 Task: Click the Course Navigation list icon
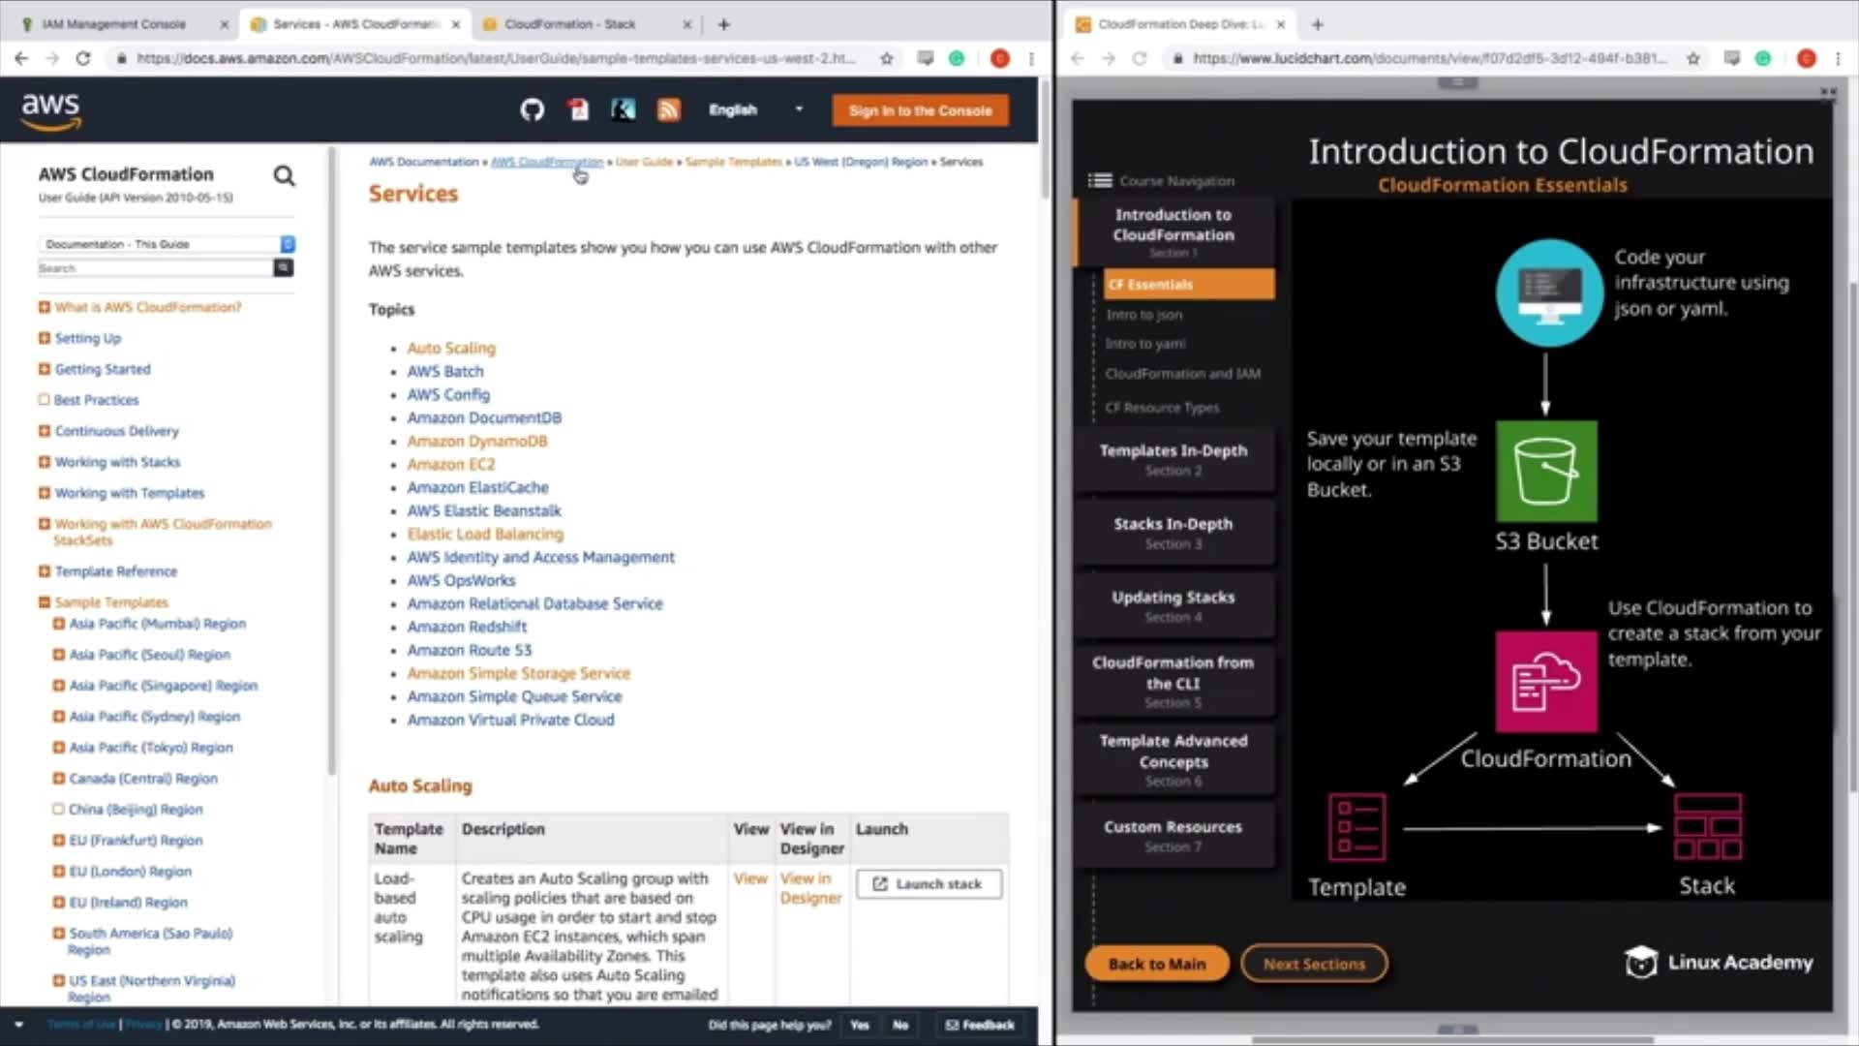[x=1100, y=180]
